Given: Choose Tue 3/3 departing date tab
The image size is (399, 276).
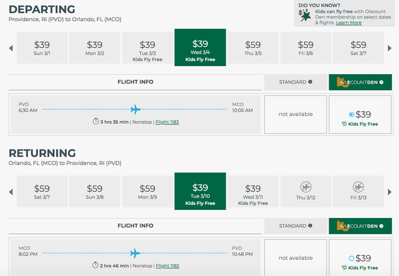Looking at the screenshot, I should pyautogui.click(x=147, y=48).
